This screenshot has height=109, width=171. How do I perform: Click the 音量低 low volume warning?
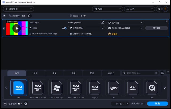coord(113,34)
